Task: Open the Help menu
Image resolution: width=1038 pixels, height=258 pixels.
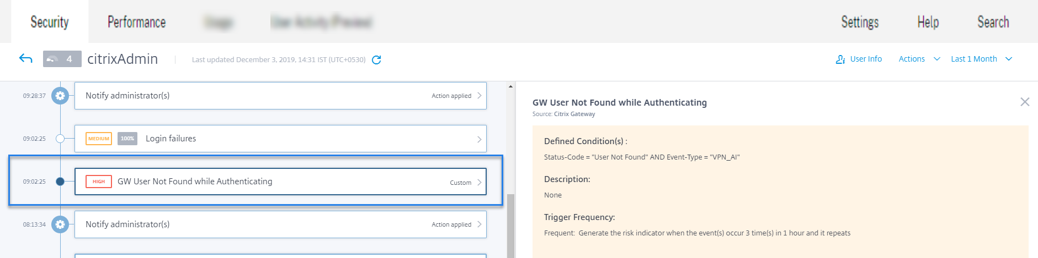Action: coord(928,22)
